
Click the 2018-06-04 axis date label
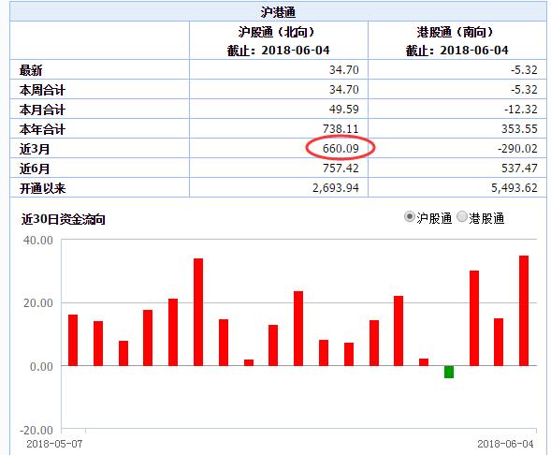point(505,444)
